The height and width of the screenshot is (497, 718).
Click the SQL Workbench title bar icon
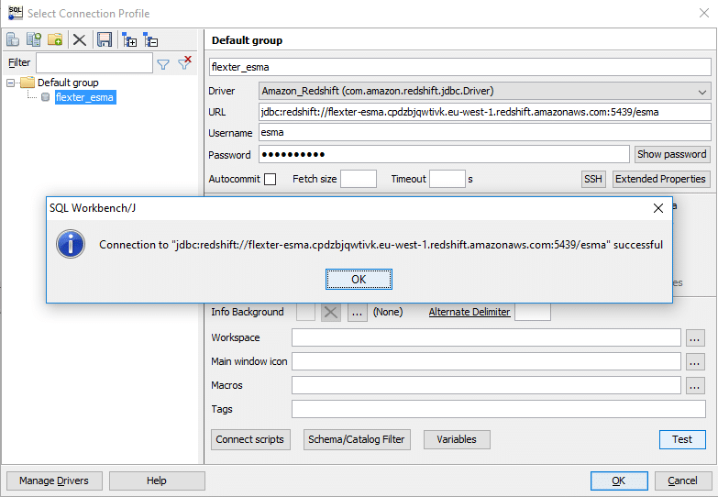point(15,13)
